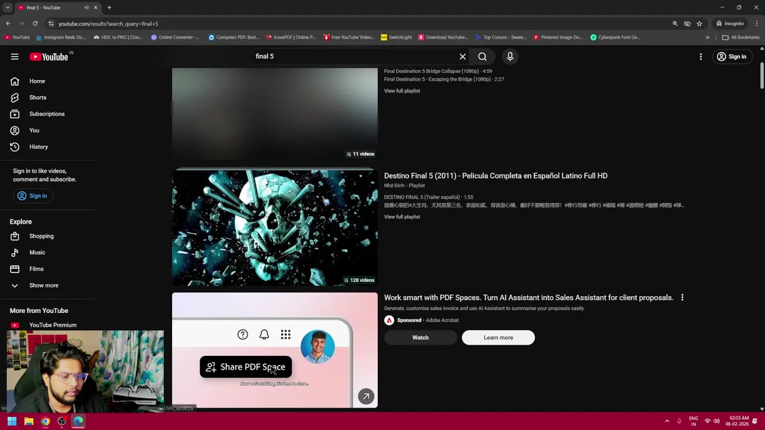Open the tab search dropdown arrow
The height and width of the screenshot is (430, 765).
coord(7,8)
